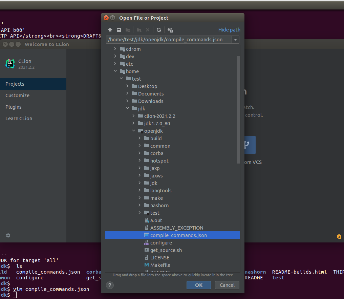Click the ASSEMBLY_EXCEPTION file icon
Screen dimensions: 344x299
tap(147, 228)
